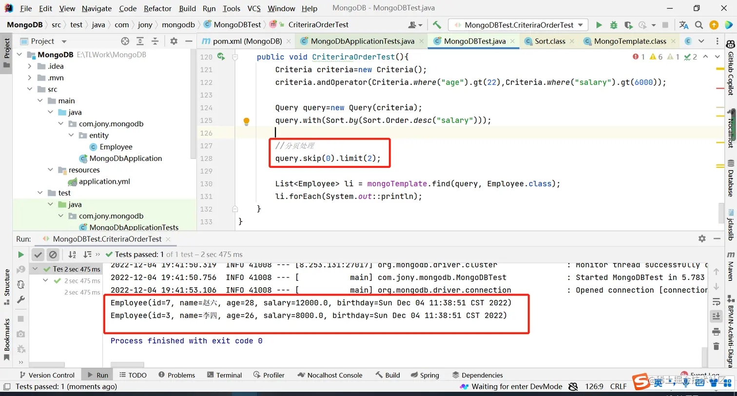
Task: Toggle the Structure tool window stripe button
Action: [6, 288]
